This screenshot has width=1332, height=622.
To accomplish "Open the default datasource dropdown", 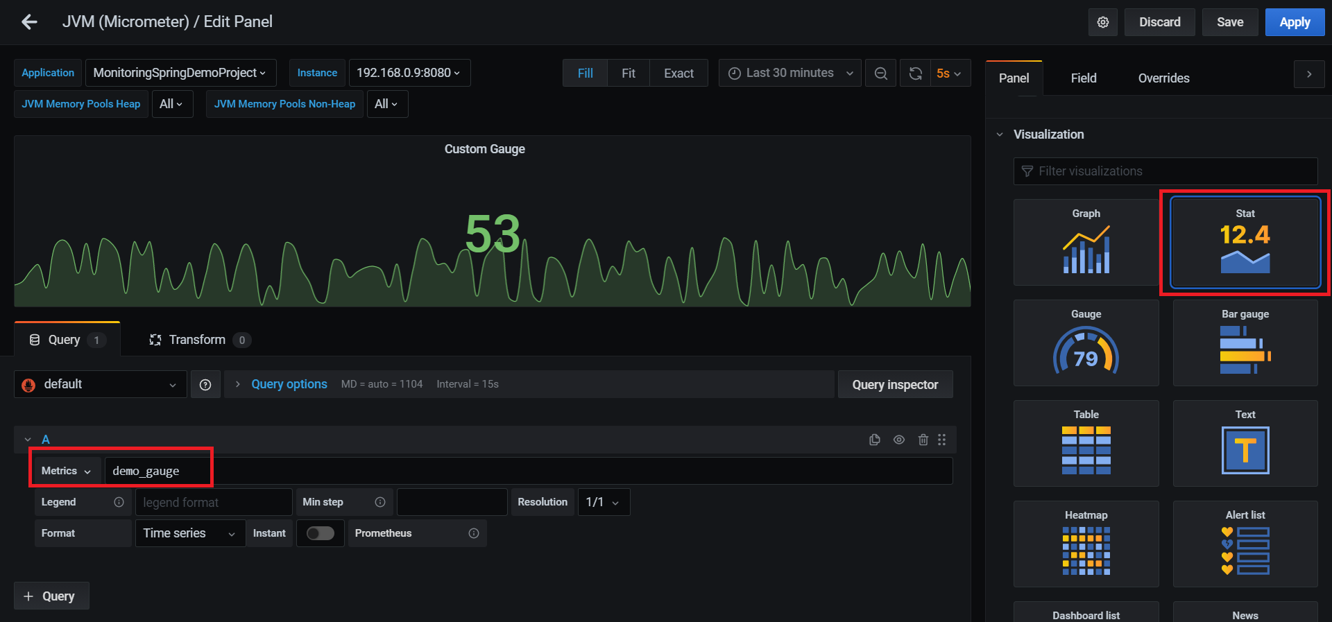I will point(101,384).
